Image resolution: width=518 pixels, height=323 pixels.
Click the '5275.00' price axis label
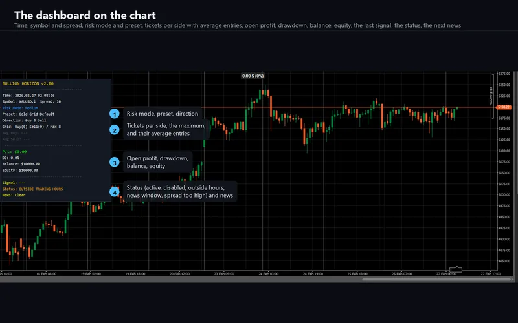[504, 74]
